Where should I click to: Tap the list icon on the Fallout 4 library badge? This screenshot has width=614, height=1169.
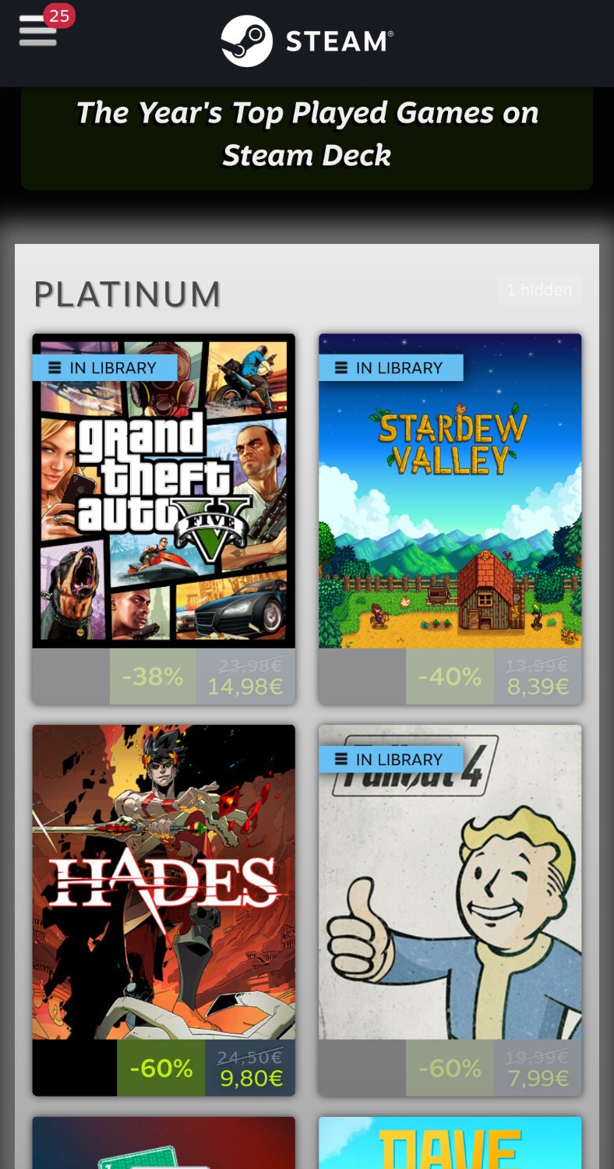tap(341, 759)
